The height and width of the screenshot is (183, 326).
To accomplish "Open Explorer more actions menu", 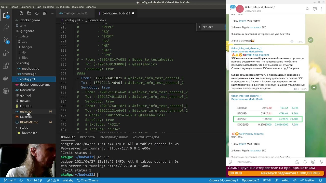I will click(x=52, y=13).
